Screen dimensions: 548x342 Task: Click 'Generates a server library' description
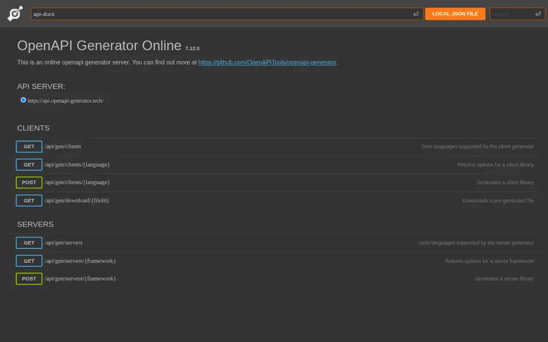[504, 279]
